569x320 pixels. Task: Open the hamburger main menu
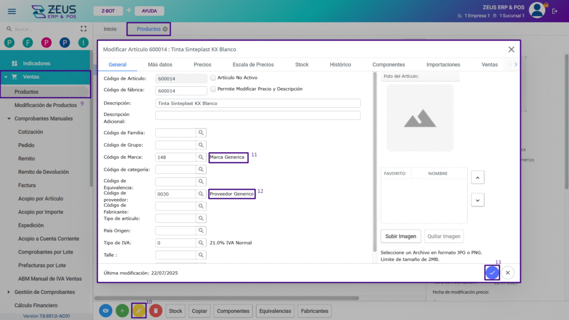point(12,11)
